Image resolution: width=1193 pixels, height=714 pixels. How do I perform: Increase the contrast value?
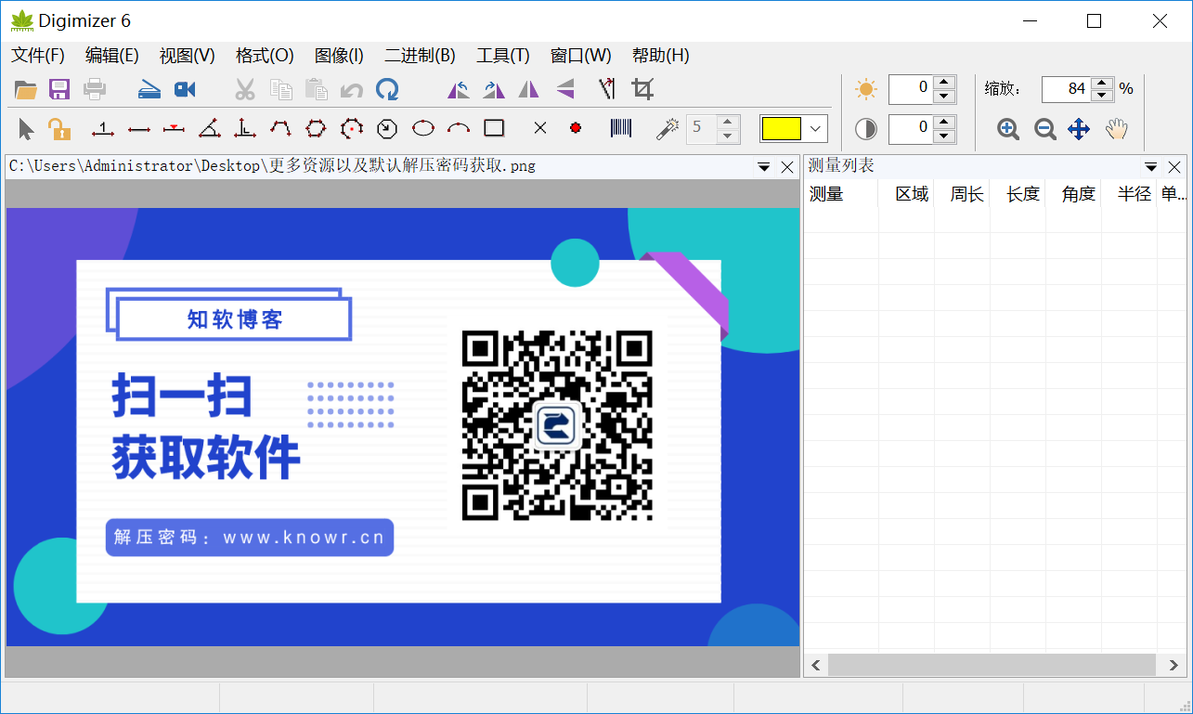944,122
